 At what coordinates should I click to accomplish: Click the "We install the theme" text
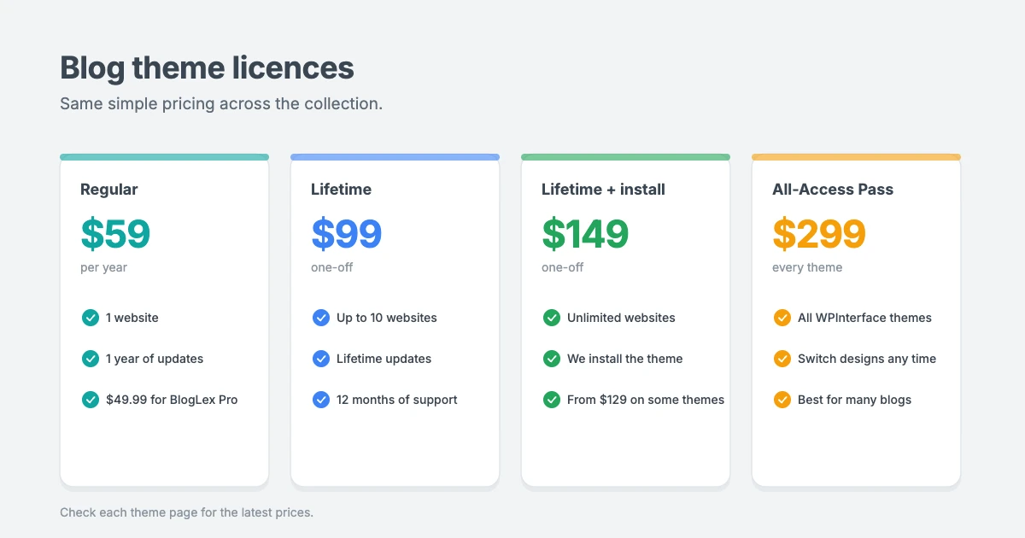coord(625,359)
